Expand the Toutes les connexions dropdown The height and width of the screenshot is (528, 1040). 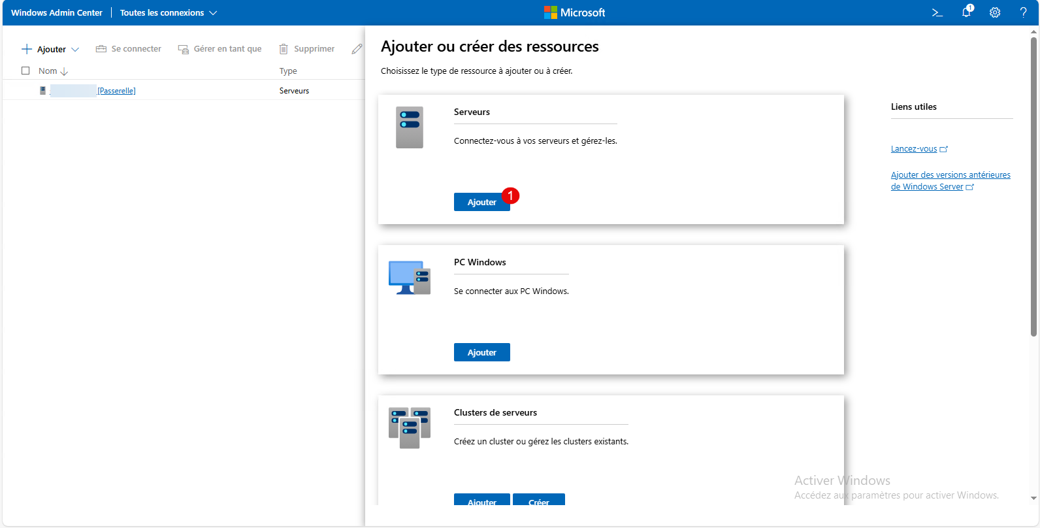click(x=169, y=12)
